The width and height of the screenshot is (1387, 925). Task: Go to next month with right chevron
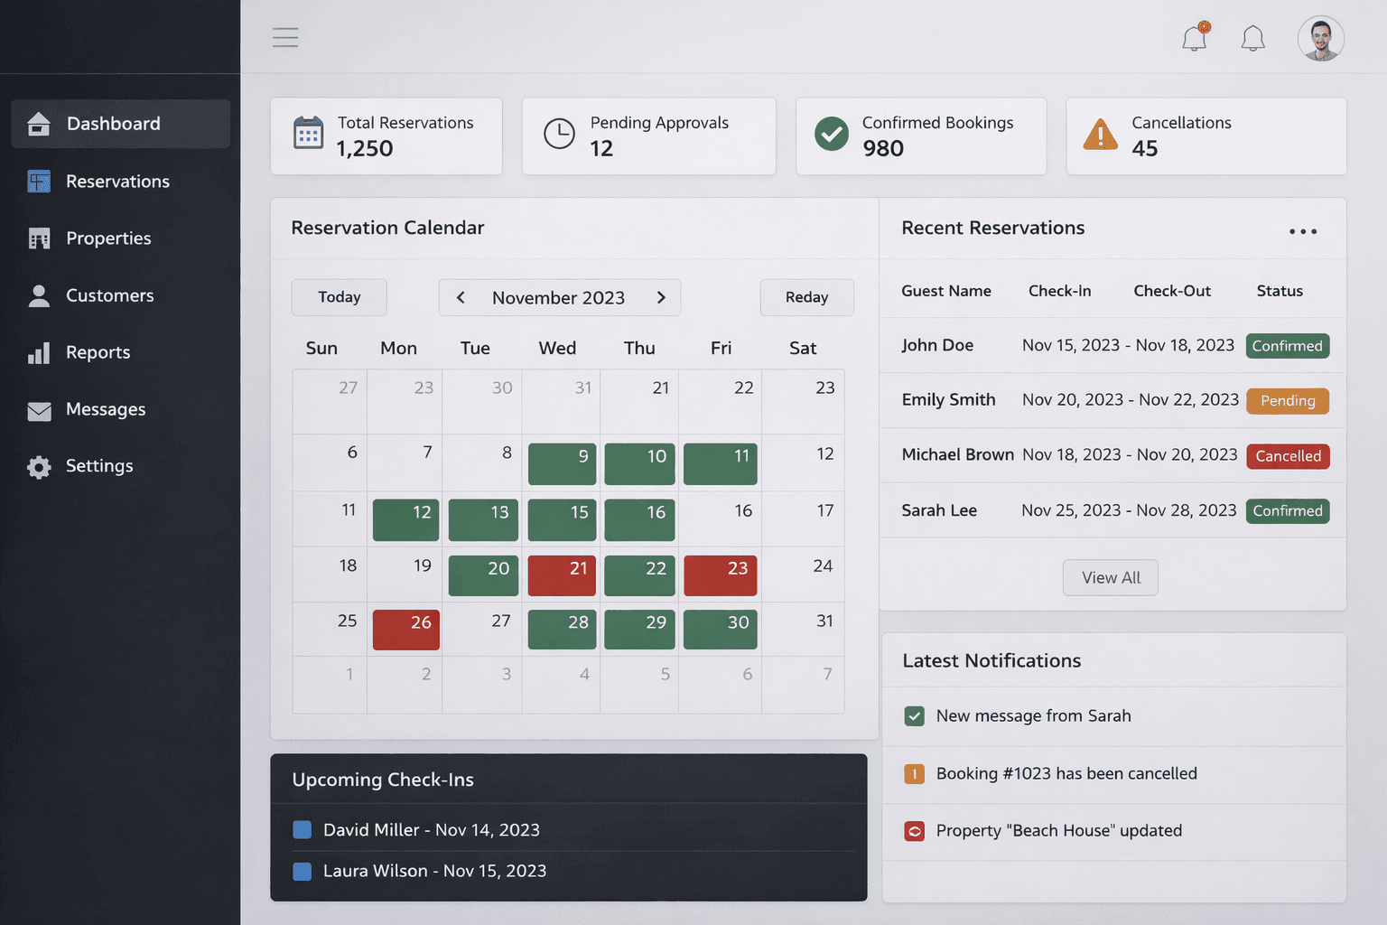[x=661, y=297]
